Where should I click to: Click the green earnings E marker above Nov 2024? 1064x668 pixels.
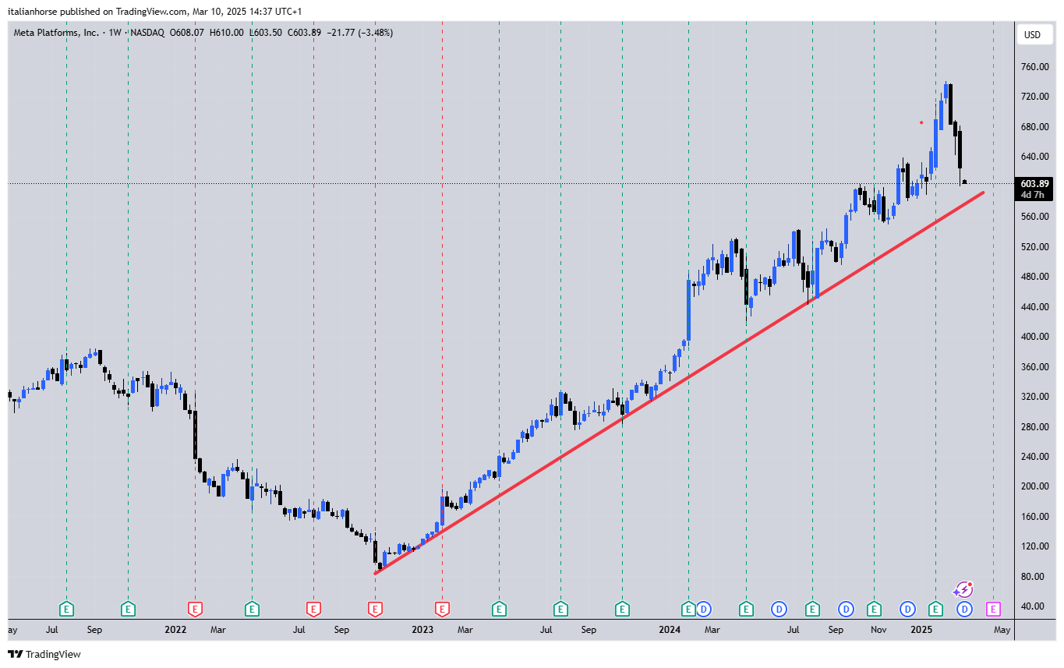pos(874,608)
